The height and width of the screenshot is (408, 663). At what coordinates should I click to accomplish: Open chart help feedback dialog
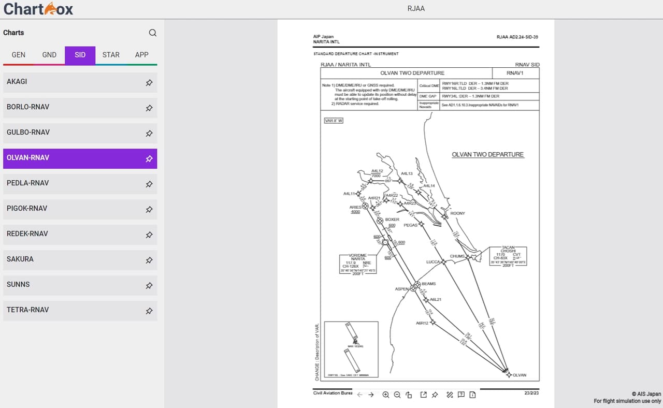(461, 395)
